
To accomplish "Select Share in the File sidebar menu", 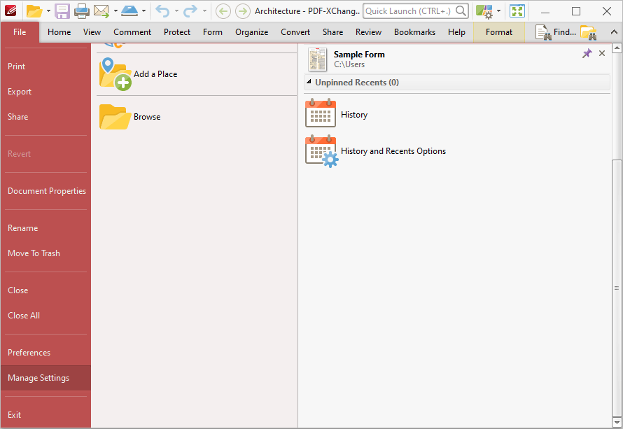I will click(45, 117).
